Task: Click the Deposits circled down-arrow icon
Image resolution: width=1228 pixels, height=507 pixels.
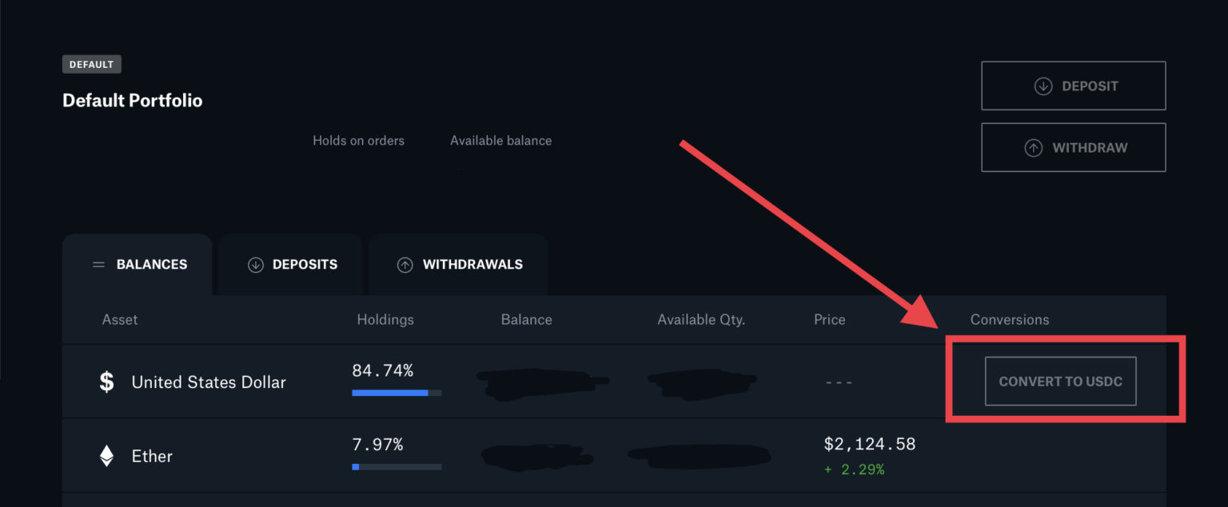Action: coord(254,264)
